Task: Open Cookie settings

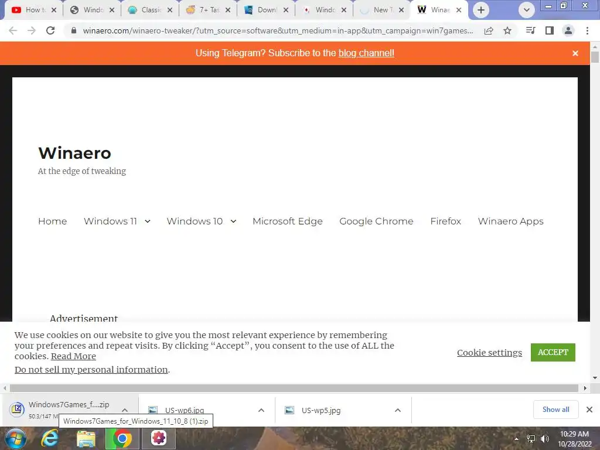Action: (489, 352)
